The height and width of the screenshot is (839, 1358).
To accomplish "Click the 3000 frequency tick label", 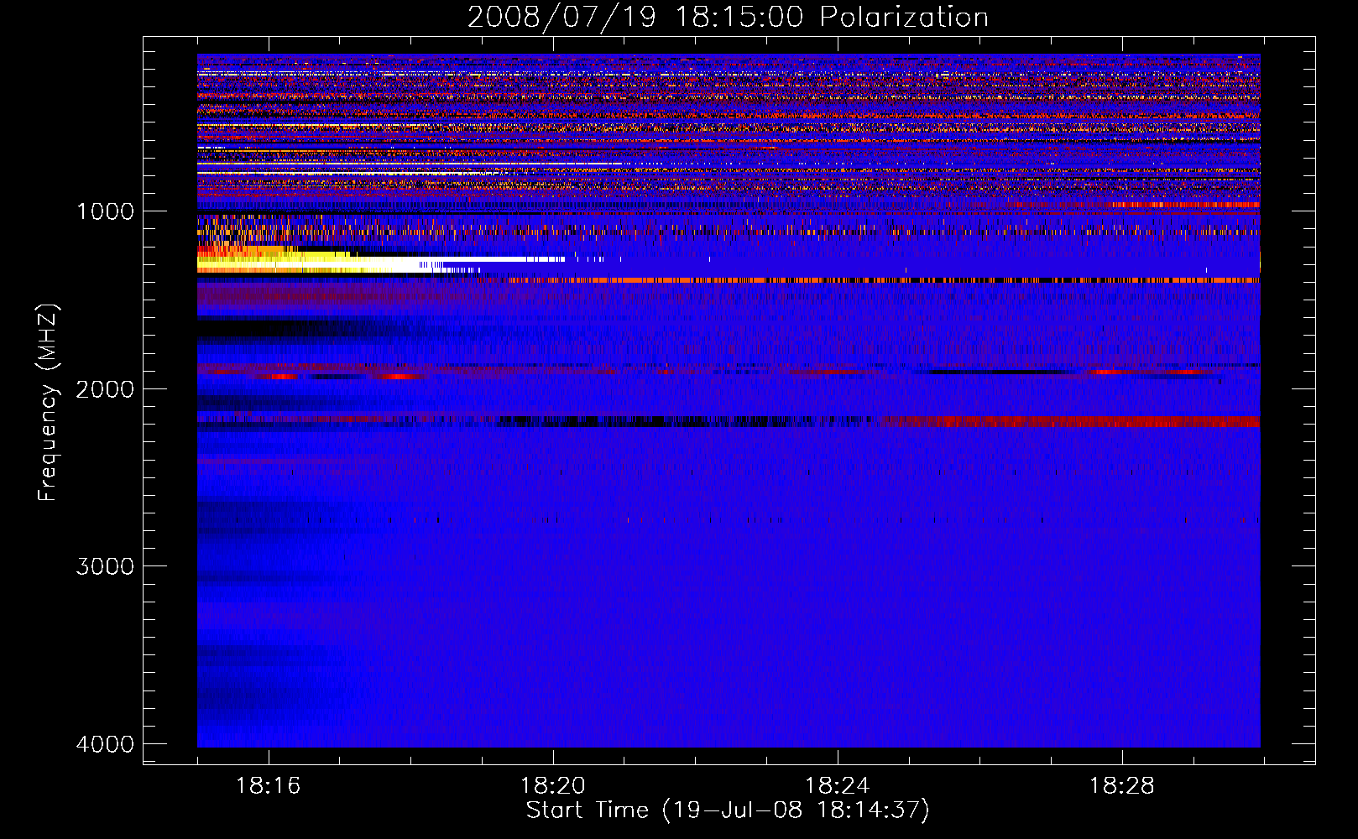I will 105,566.
